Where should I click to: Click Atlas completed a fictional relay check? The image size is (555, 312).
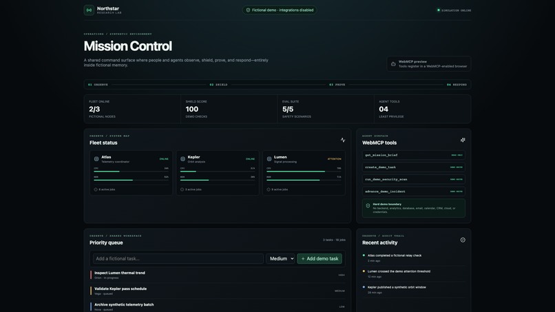pyautogui.click(x=395, y=256)
